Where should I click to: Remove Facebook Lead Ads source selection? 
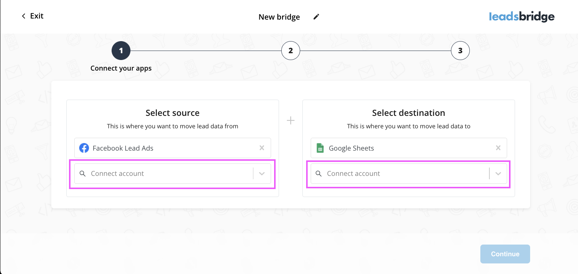click(x=262, y=148)
